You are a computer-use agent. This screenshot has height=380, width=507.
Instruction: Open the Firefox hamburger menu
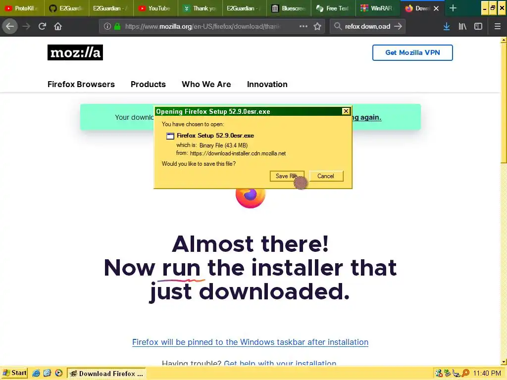coord(498,26)
